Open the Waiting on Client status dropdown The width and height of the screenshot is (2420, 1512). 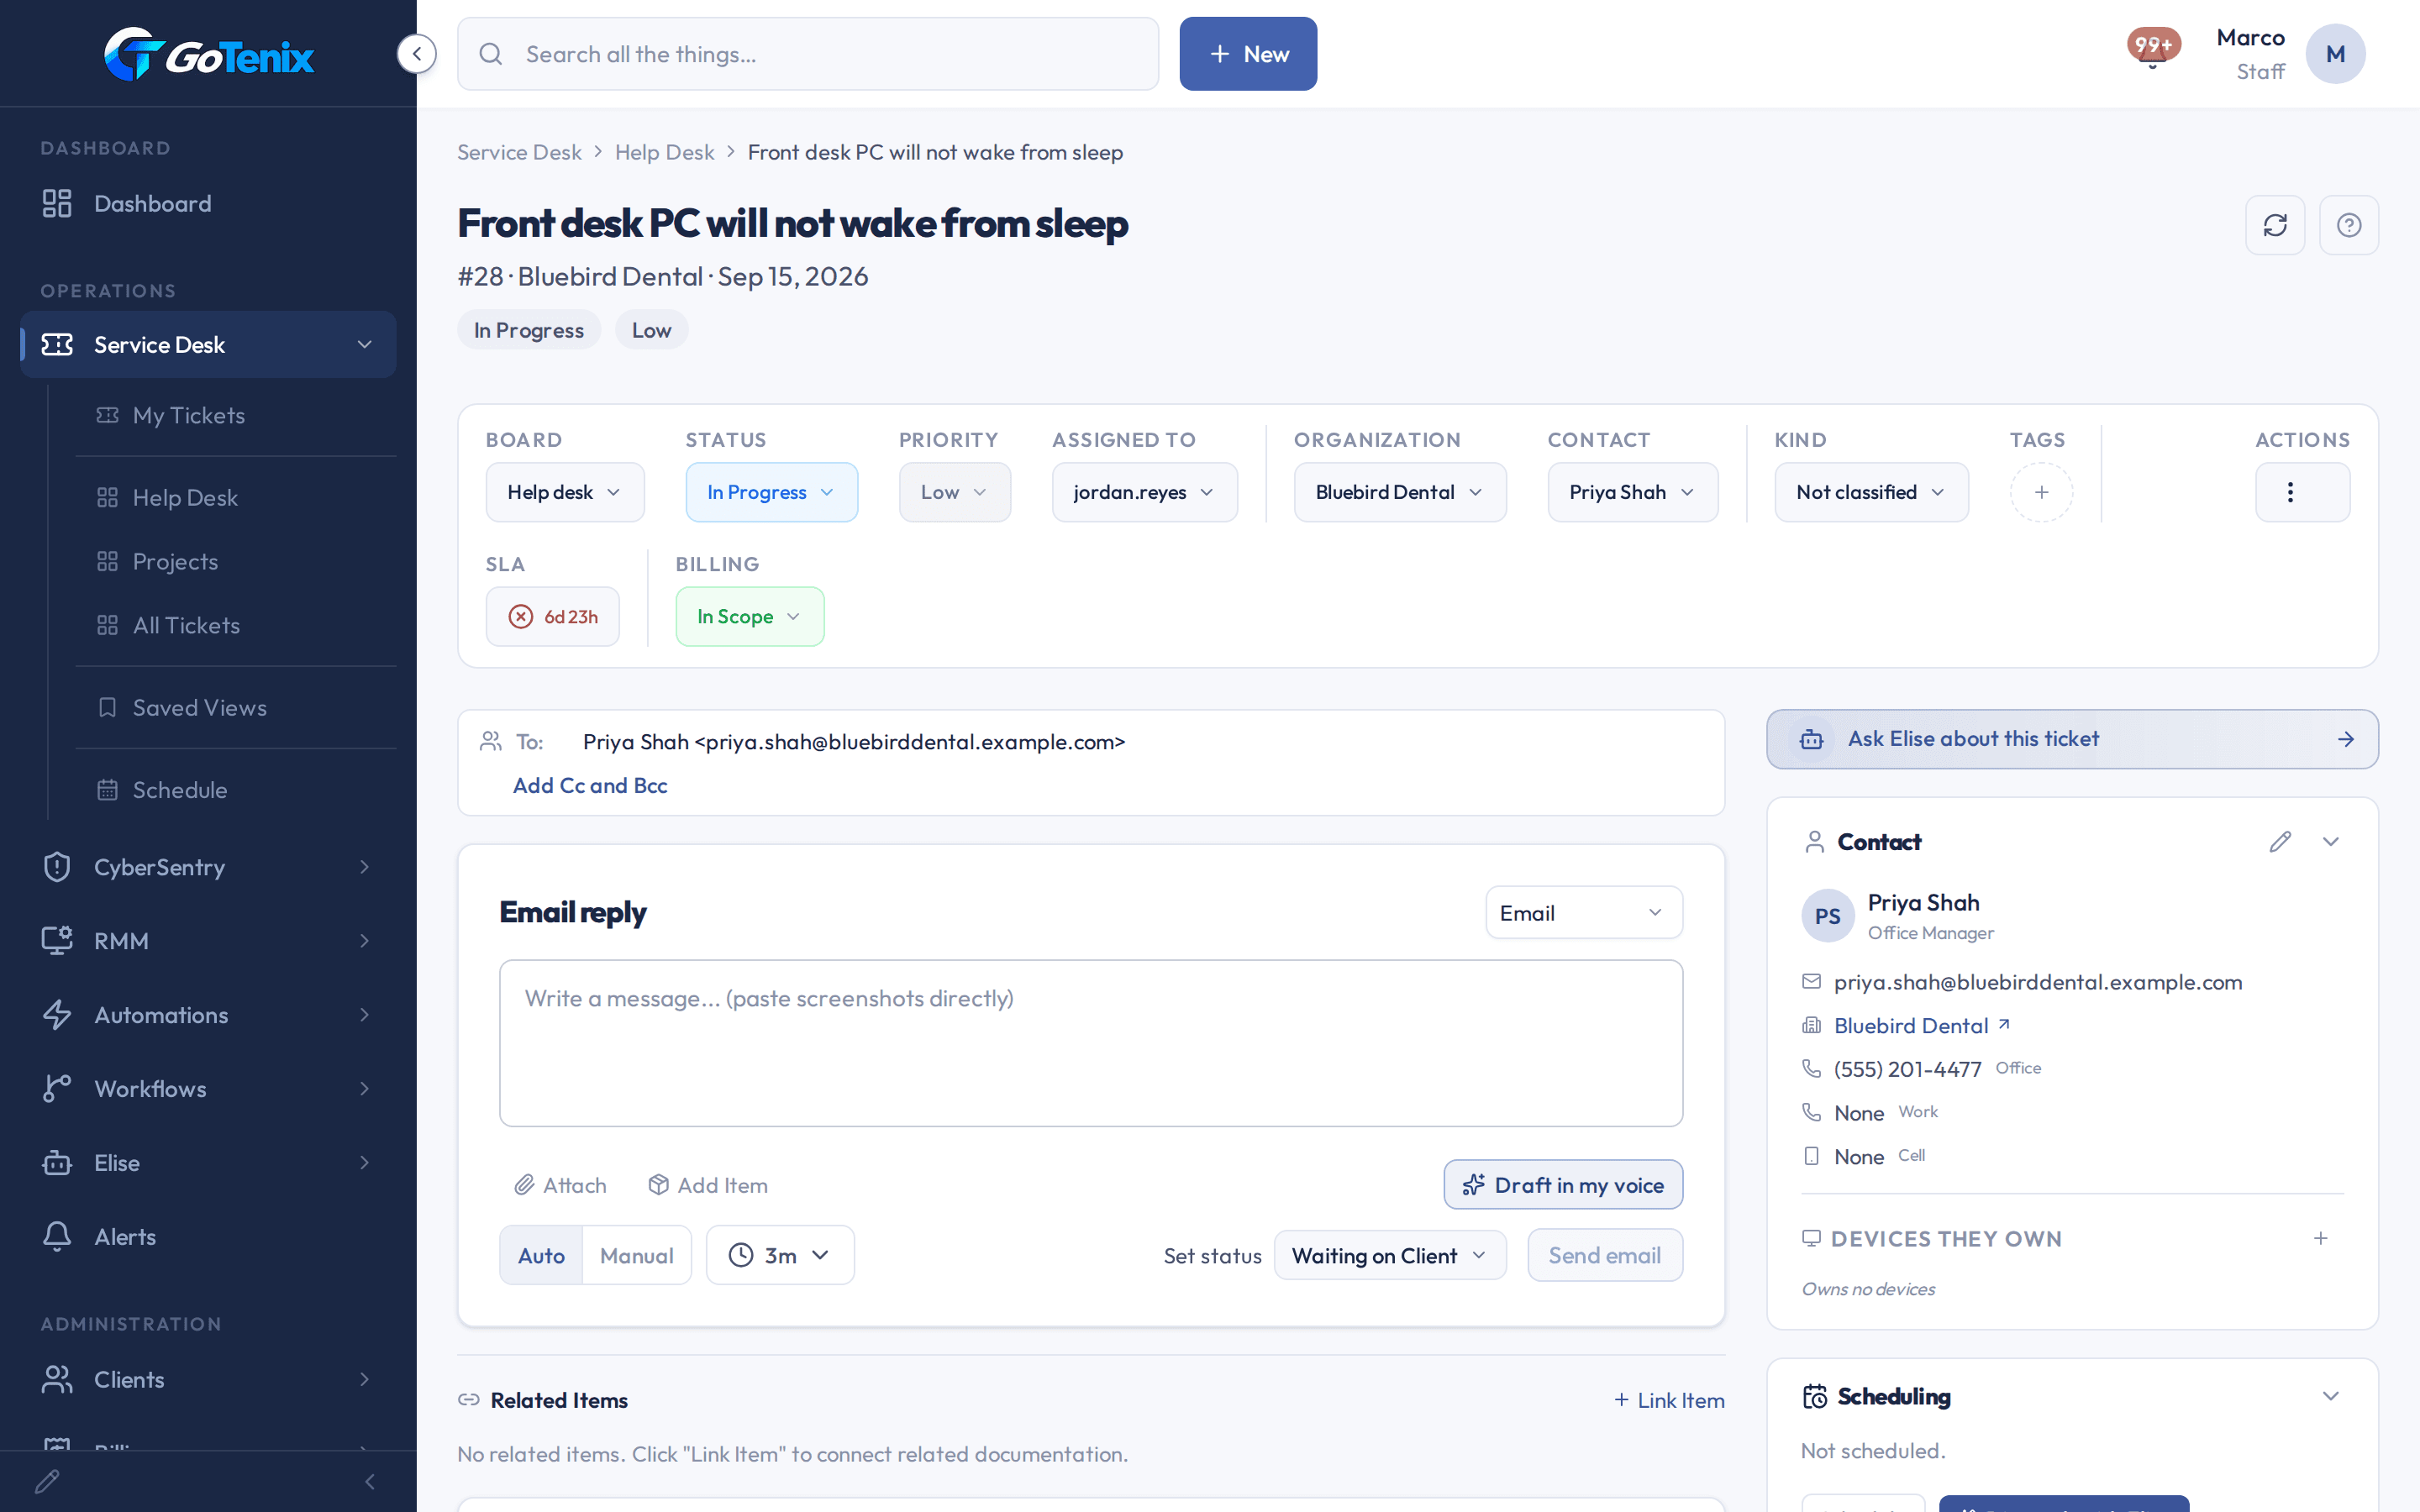point(1390,1255)
